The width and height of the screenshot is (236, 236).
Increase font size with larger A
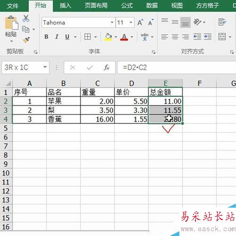(x=140, y=22)
